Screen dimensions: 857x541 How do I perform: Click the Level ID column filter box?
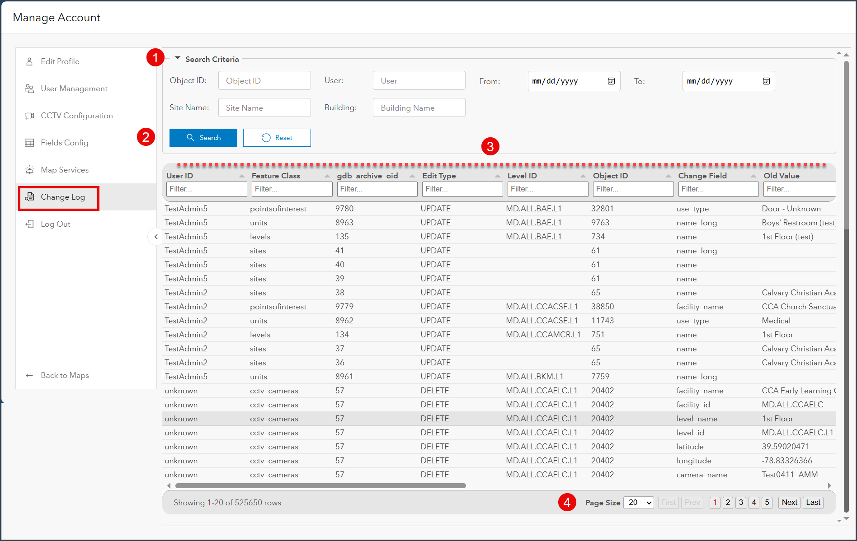[548, 189]
